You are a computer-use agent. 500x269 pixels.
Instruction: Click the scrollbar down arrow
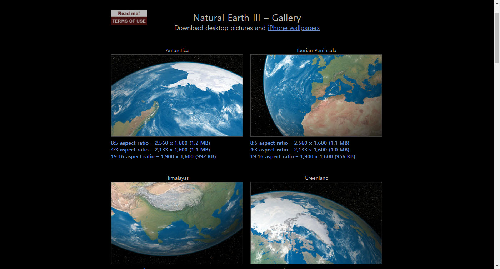(497, 266)
